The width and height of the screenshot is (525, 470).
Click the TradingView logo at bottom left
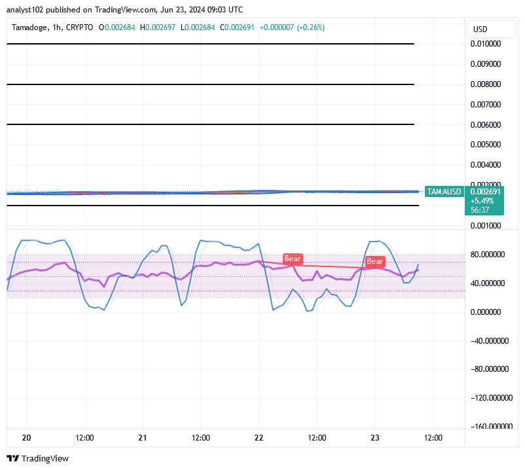point(37,458)
